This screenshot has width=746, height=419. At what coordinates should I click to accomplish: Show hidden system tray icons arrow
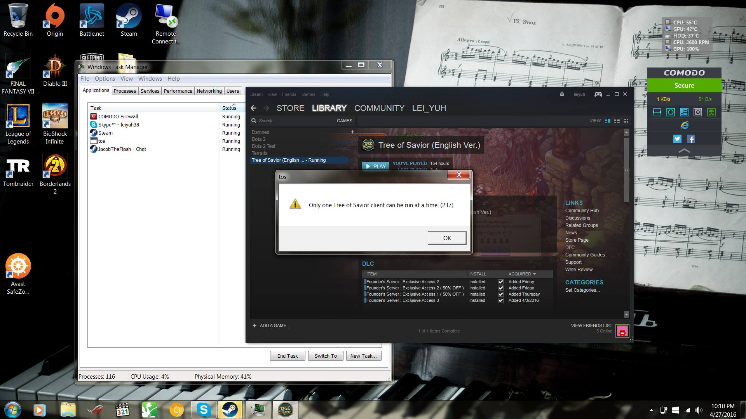pyautogui.click(x=651, y=410)
